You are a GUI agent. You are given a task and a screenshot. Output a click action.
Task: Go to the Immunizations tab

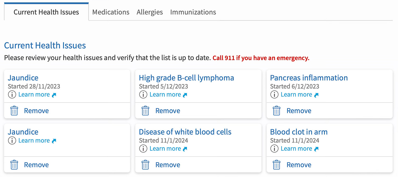[193, 12]
